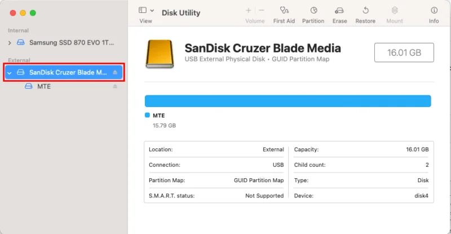Click GUID Partition Map table value

tap(259, 180)
